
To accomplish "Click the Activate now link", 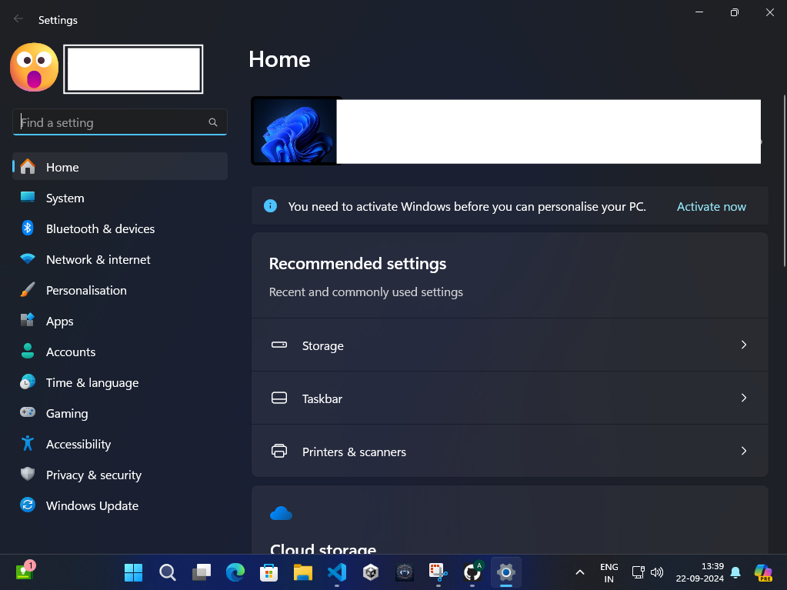I will point(711,206).
